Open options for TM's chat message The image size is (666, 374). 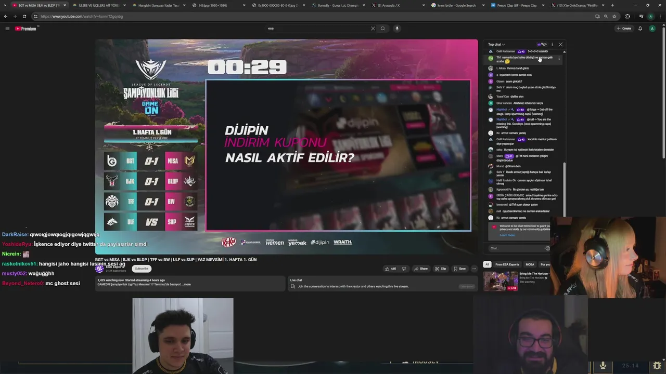[559, 58]
